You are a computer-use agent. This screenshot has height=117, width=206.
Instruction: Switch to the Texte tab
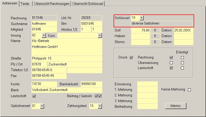pyautogui.click(x=25, y=4)
